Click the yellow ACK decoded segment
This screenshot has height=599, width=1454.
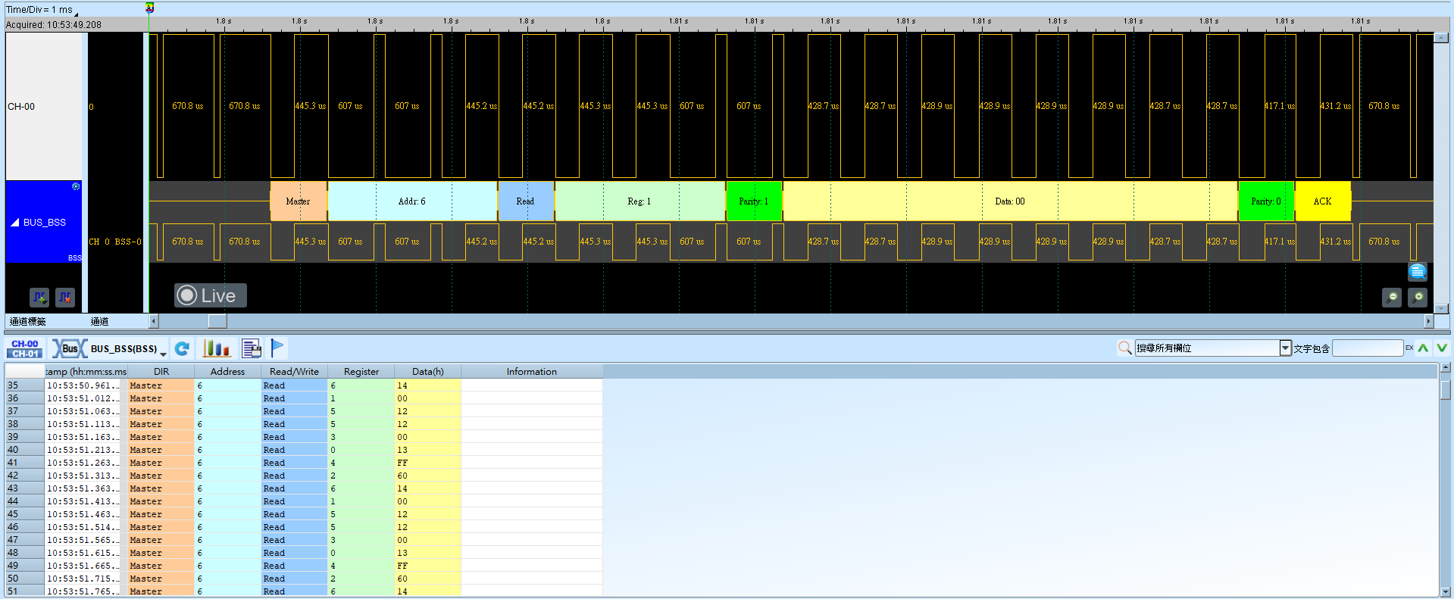[1323, 201]
